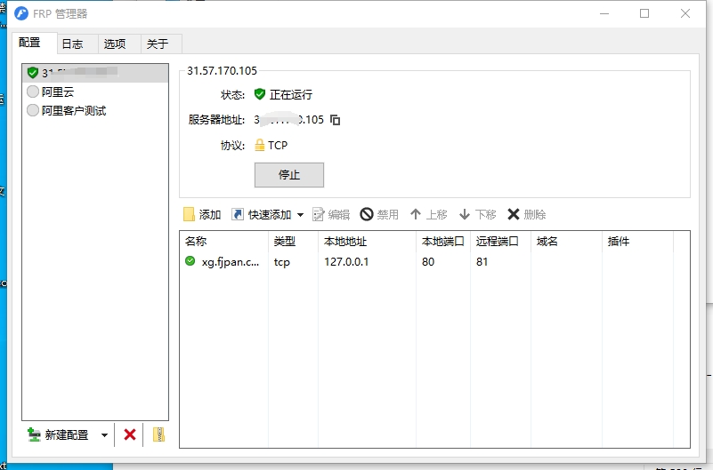The image size is (713, 470).
Task: Select the running 31.57 configuration entry
Action: pos(73,72)
